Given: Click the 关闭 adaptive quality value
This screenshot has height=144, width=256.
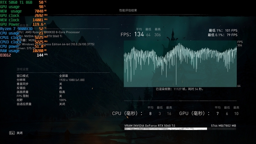Looking at the screenshot, I should [62, 104].
